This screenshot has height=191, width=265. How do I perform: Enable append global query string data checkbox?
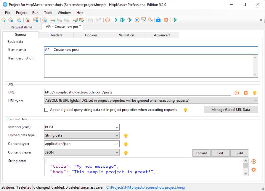[46, 110]
